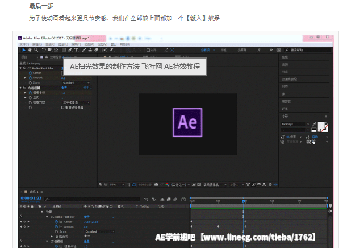The width and height of the screenshot is (339, 248).
Task: Click the show channel RGB icon
Action: (167, 184)
